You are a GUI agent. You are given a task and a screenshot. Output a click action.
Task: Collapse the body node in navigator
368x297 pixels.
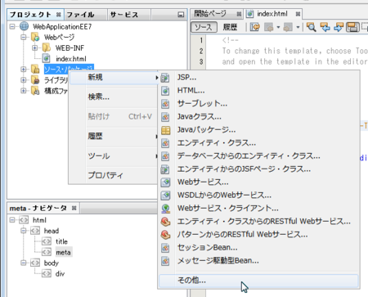[x=24, y=263]
